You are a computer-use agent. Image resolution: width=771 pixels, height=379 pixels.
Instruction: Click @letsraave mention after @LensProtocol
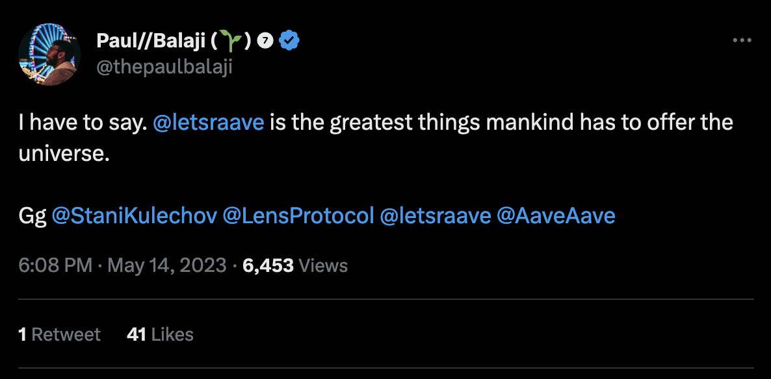pyautogui.click(x=435, y=215)
